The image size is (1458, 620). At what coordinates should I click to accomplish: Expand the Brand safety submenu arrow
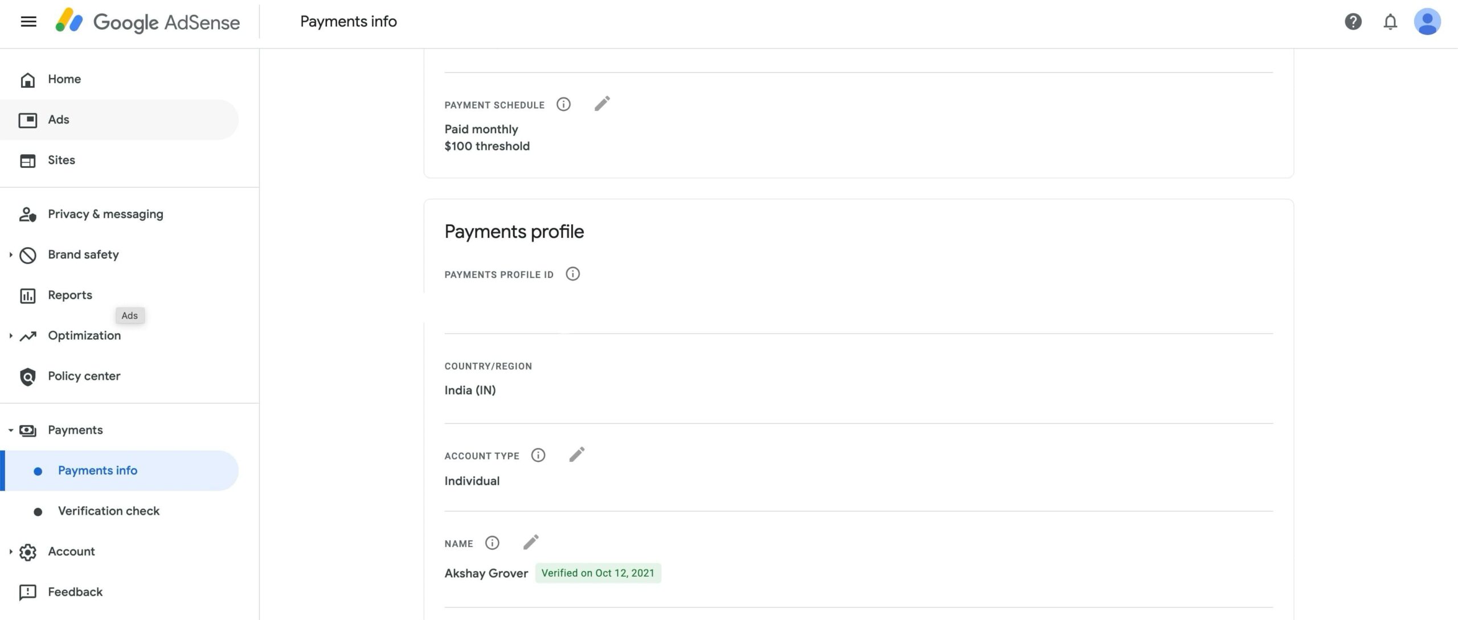pyautogui.click(x=10, y=255)
